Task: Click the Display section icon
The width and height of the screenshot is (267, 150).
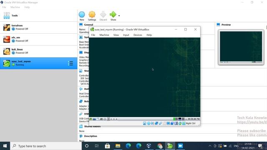Action: [x=81, y=52]
